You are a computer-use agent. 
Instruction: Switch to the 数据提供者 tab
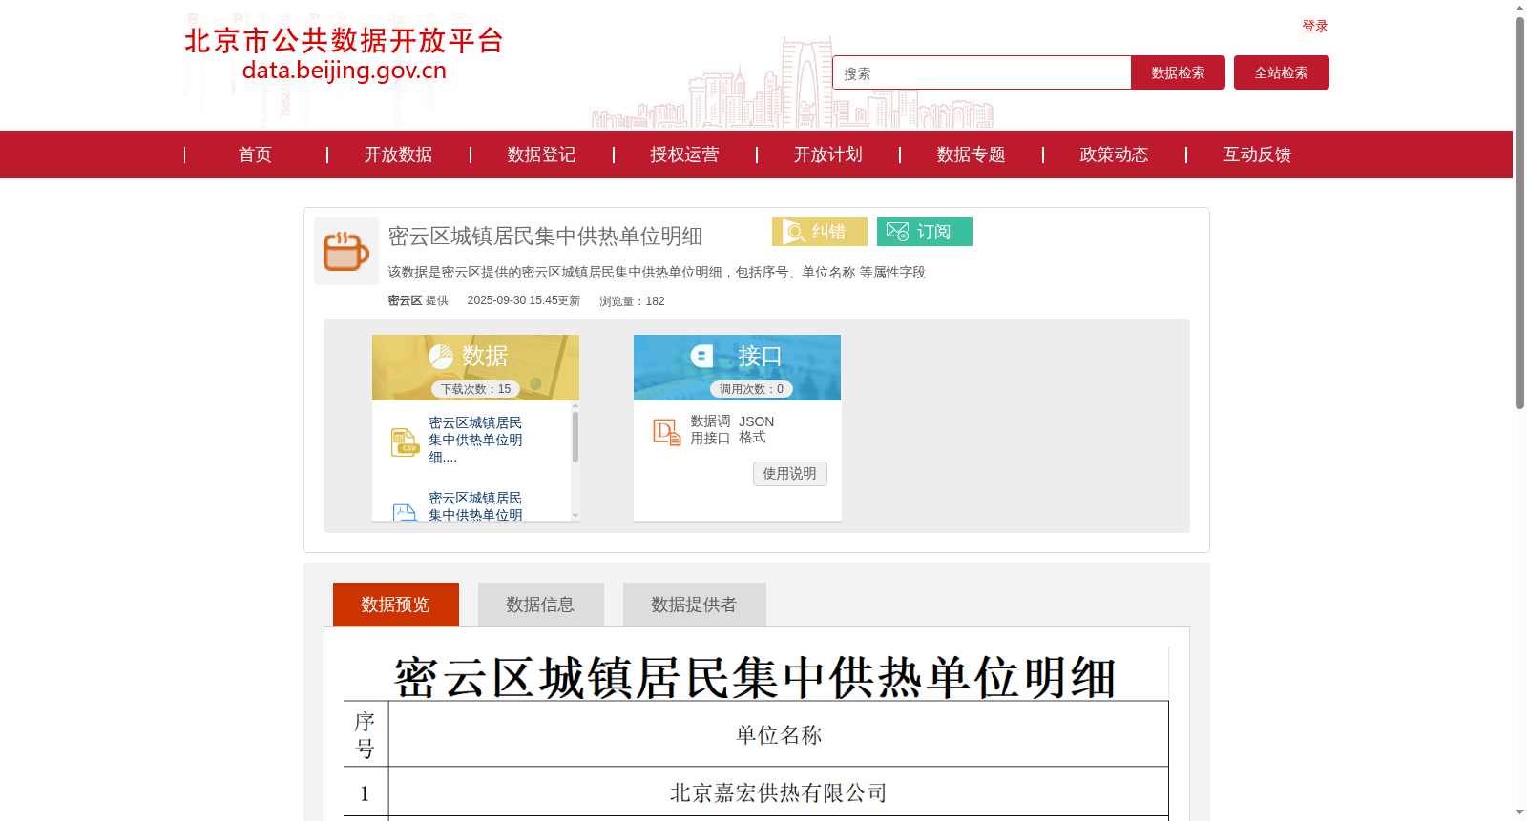pyautogui.click(x=695, y=605)
